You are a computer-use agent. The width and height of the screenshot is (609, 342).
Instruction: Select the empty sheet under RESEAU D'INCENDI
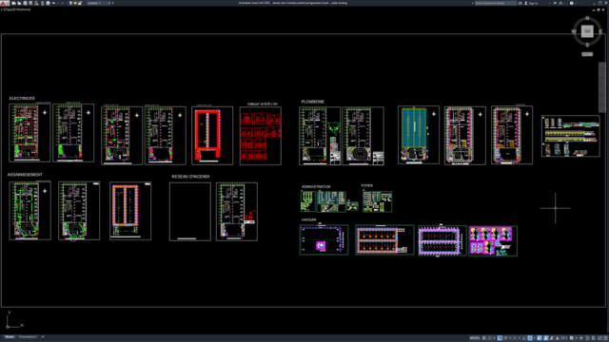tap(190, 212)
